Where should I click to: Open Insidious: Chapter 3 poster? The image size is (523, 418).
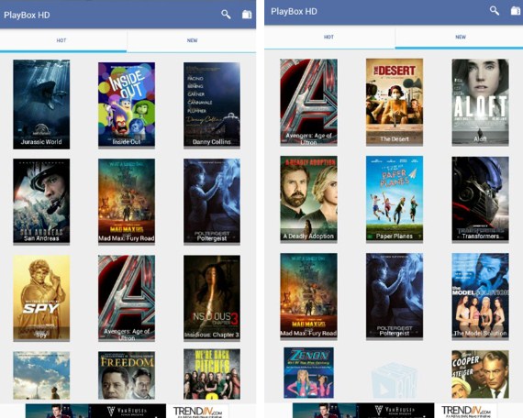(x=212, y=298)
